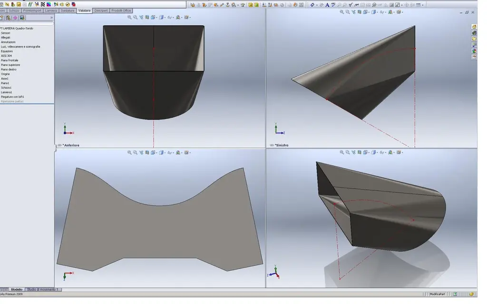487x304 pixels.
Task: Click section view icon in Sinistra viewport
Action: 360,12
